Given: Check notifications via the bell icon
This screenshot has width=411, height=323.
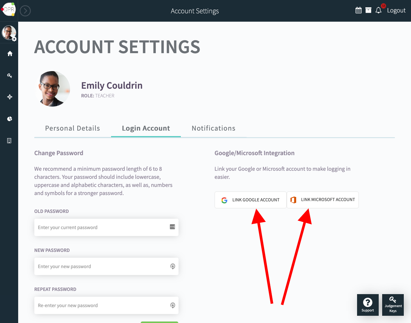Looking at the screenshot, I should pyautogui.click(x=378, y=10).
